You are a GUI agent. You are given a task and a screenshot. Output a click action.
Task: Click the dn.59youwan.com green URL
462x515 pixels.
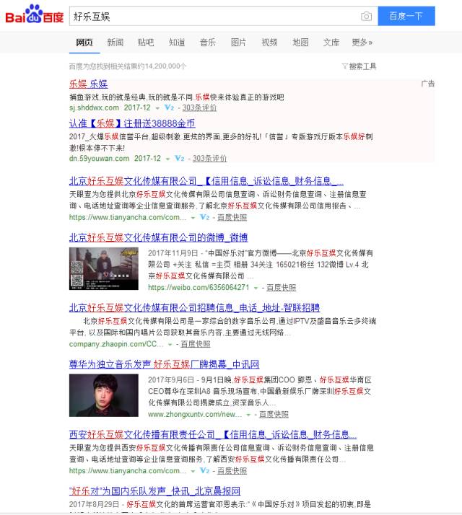(100, 159)
